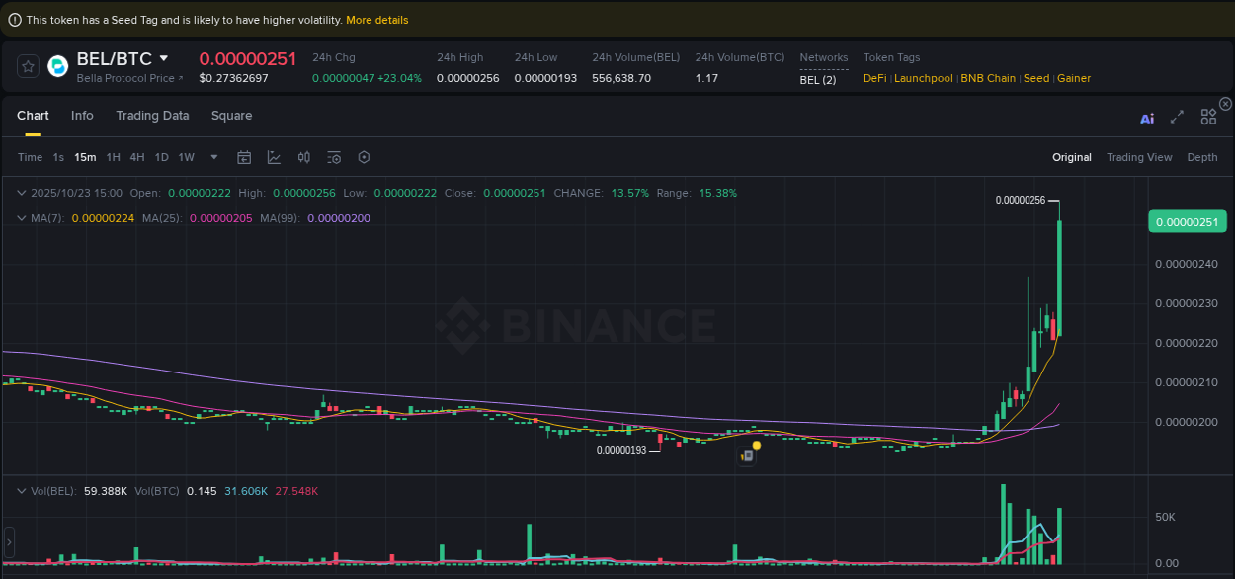1235x579 pixels.
Task: Switch to the Trading Data tab
Action: point(152,116)
